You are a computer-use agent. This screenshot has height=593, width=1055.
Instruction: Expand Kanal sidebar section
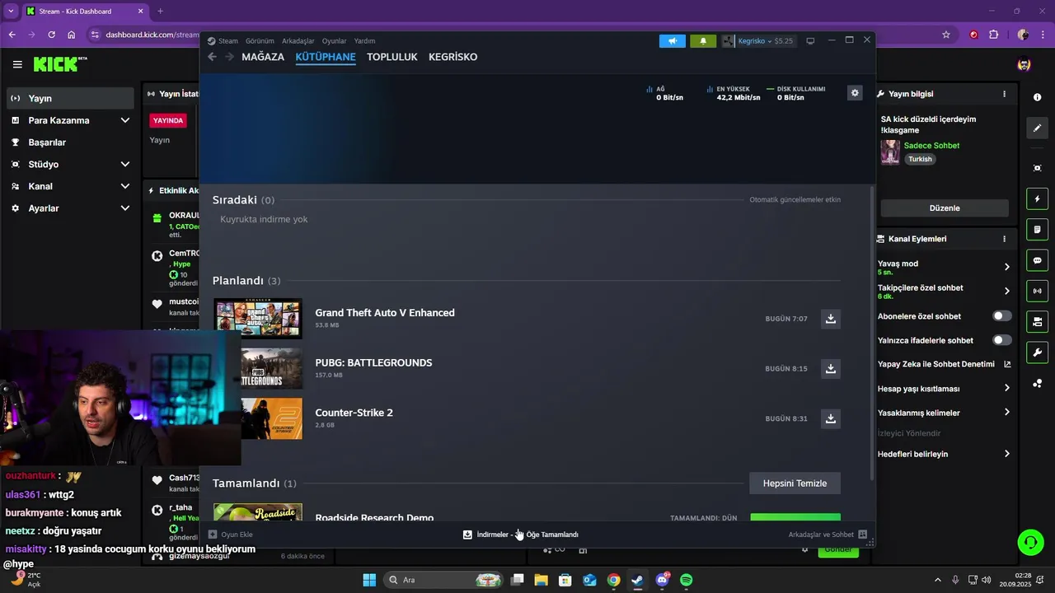pyautogui.click(x=70, y=186)
